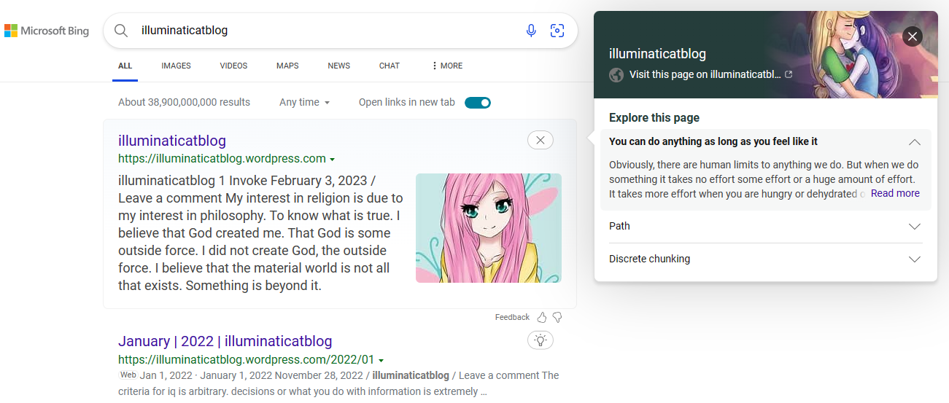
Task: Switch to the MAPS tab
Action: pyautogui.click(x=287, y=66)
